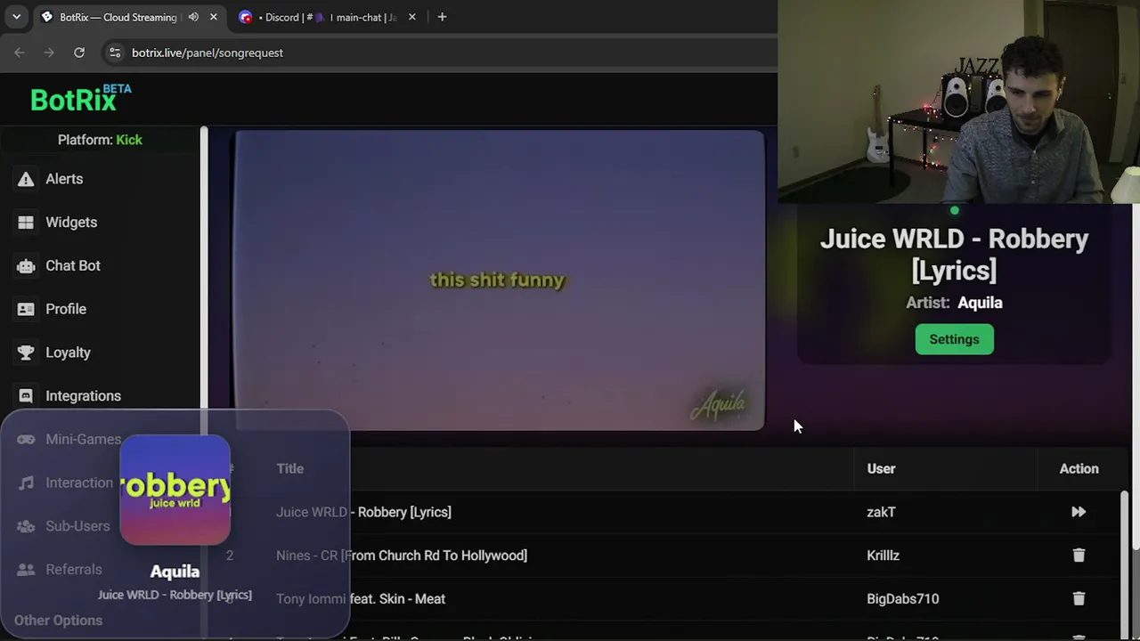
Task: Click the Widgets grid icon
Action: click(x=26, y=223)
